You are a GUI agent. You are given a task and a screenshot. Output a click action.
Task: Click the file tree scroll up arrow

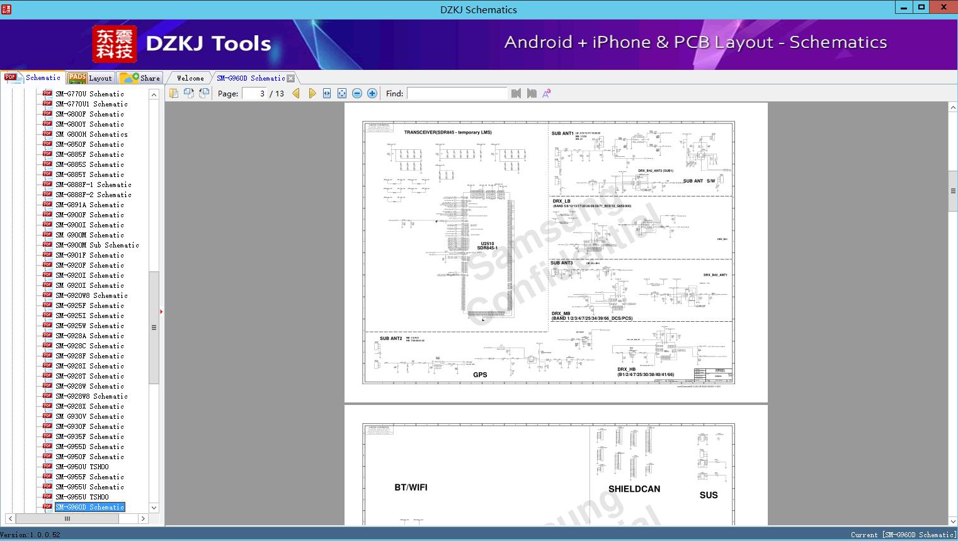[x=154, y=94]
